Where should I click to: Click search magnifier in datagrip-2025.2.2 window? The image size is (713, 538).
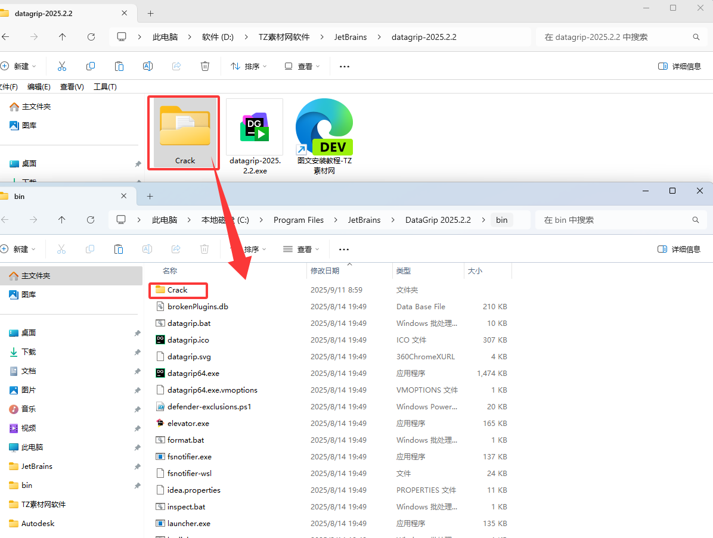(x=696, y=38)
